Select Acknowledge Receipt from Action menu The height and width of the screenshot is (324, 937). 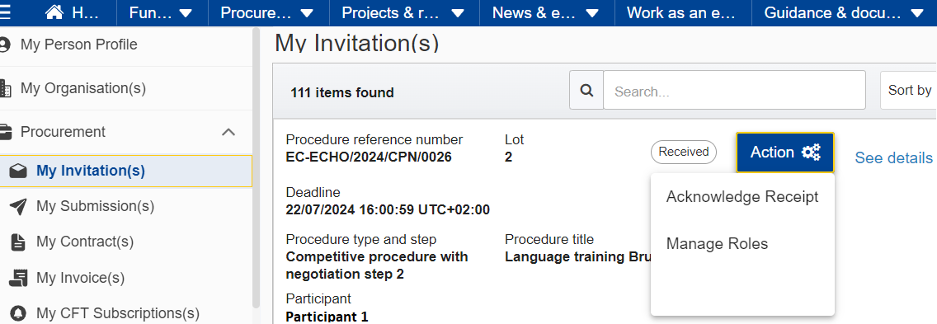coord(742,197)
